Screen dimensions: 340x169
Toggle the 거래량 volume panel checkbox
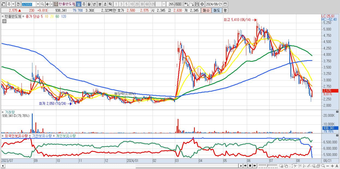3,112
